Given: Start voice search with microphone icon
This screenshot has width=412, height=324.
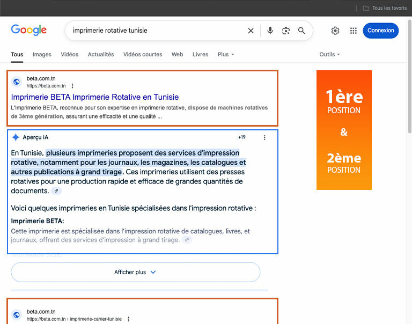Looking at the screenshot, I should click(x=270, y=31).
